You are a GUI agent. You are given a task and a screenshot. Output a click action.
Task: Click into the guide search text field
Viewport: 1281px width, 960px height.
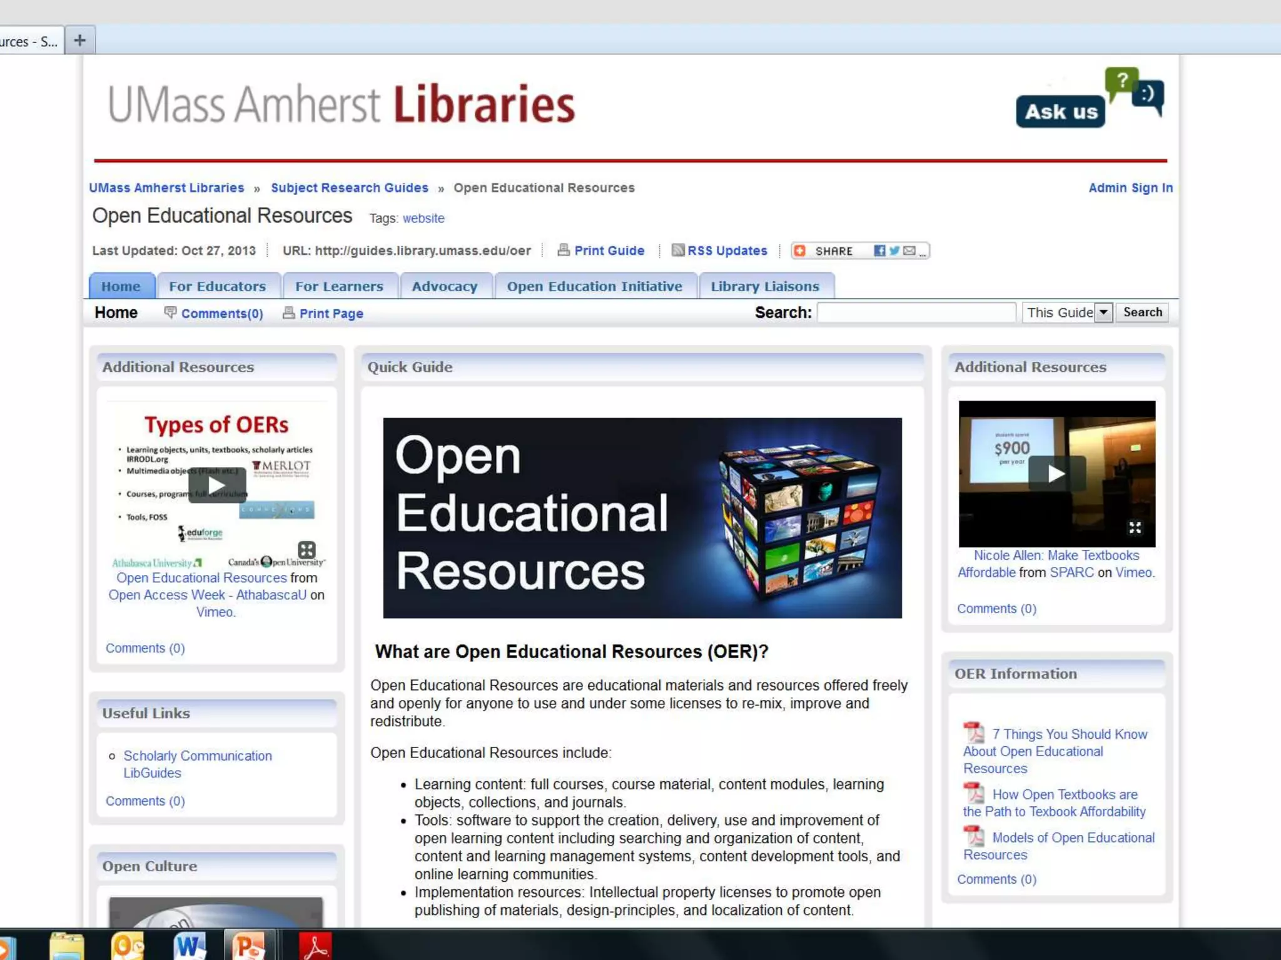916,312
